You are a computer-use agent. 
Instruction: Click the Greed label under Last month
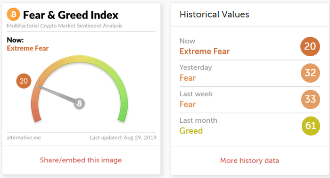pos(191,131)
